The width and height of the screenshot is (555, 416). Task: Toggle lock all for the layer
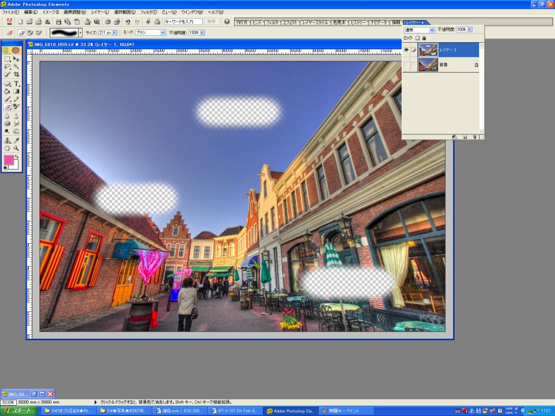coord(424,38)
